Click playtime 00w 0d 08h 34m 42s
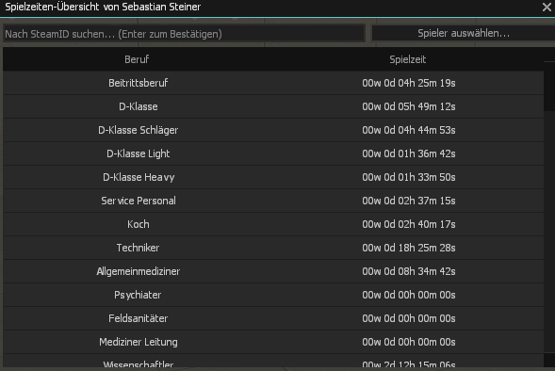 [x=408, y=271]
